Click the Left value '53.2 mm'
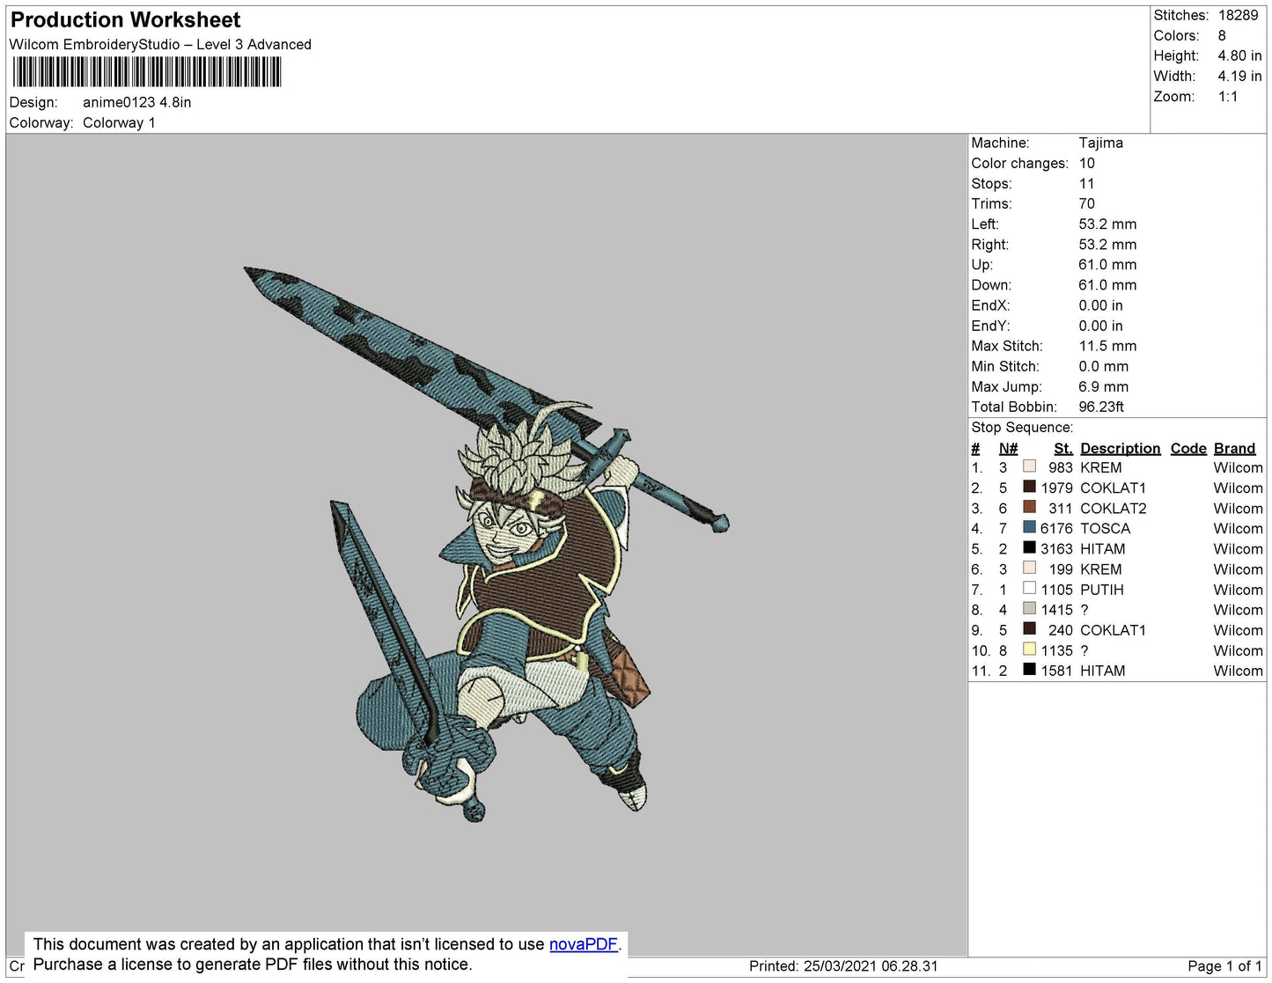This screenshot has height=983, width=1272. point(1107,224)
